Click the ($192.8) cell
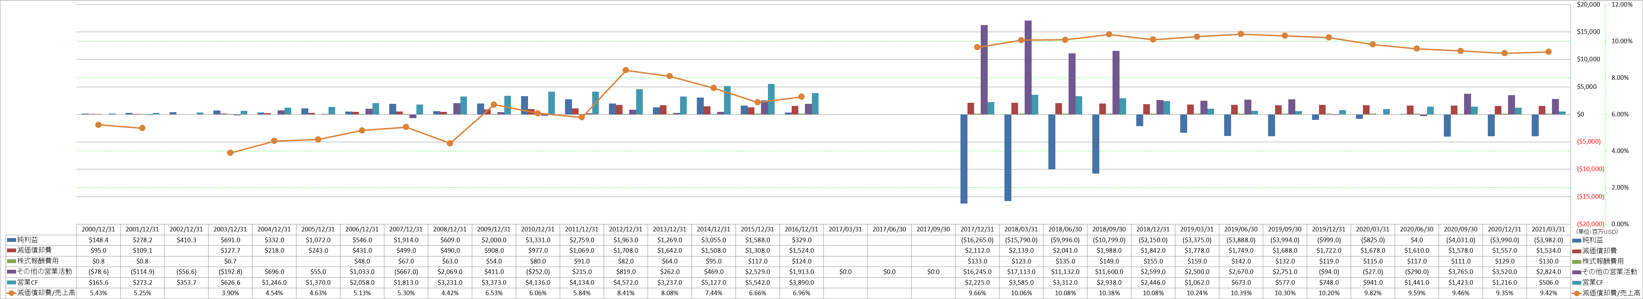The image size is (1643, 299). coord(230,272)
